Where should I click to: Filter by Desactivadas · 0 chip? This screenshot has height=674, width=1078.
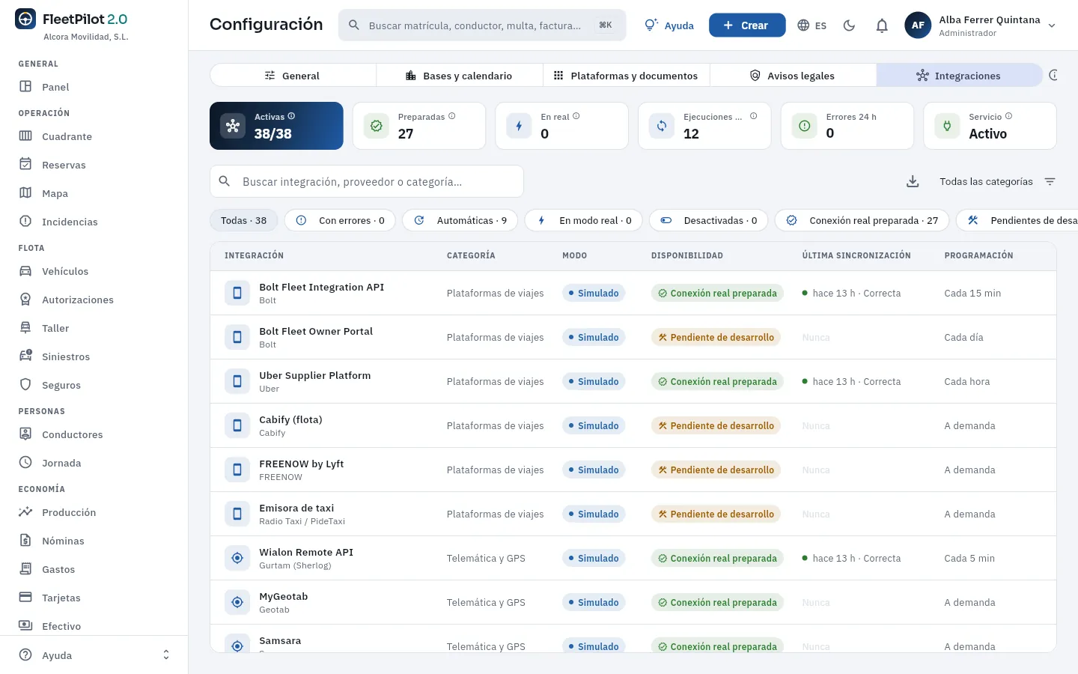pos(708,220)
